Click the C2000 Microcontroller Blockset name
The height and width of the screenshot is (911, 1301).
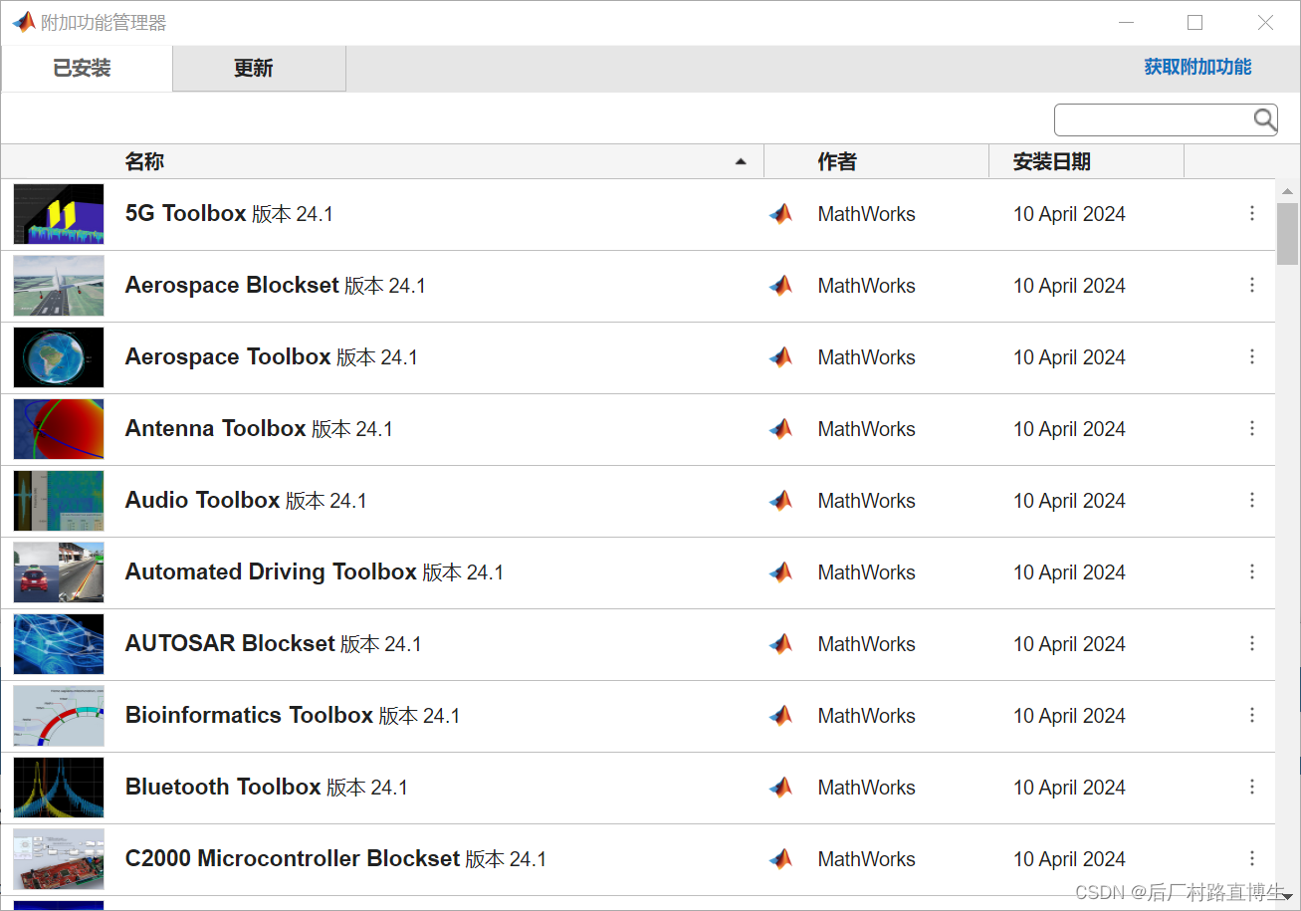point(293,858)
